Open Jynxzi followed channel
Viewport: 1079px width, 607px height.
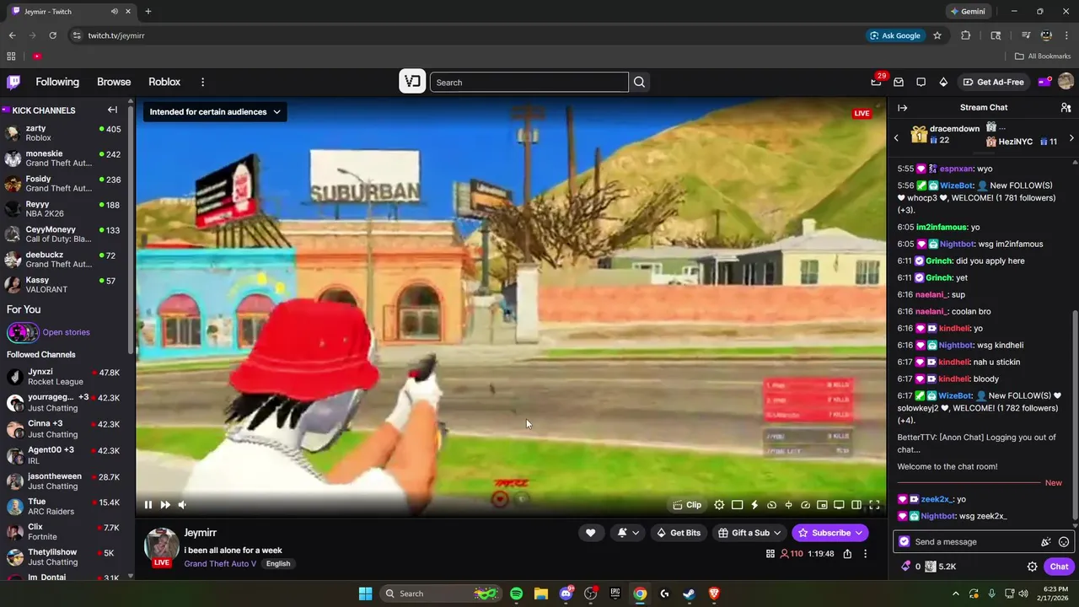(x=63, y=377)
